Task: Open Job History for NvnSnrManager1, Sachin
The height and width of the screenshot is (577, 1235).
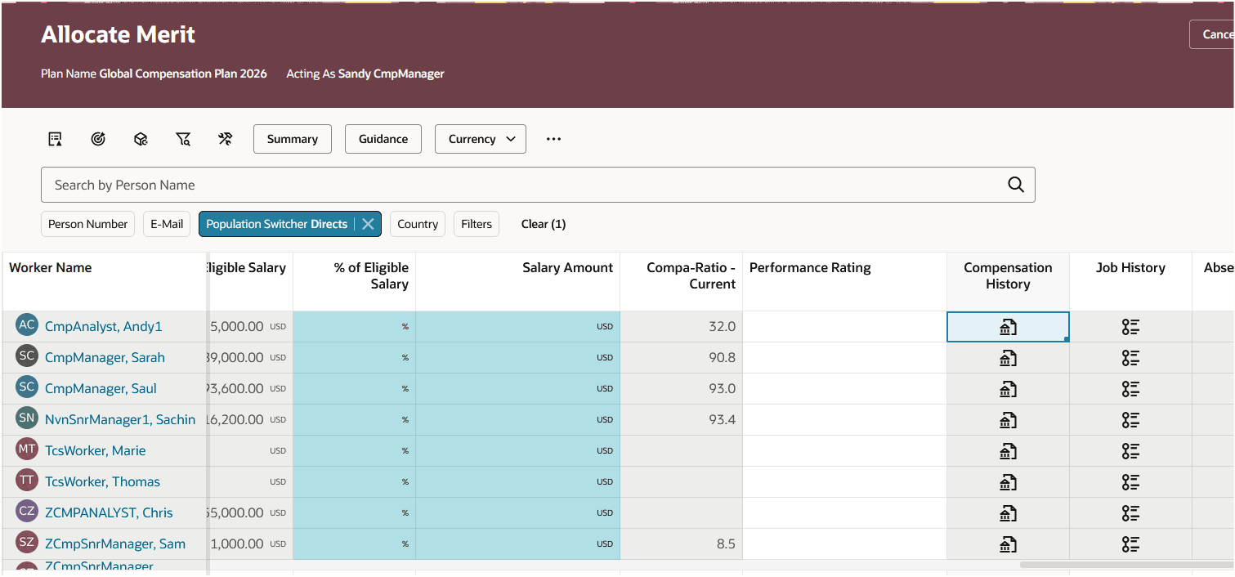Action: click(x=1130, y=420)
